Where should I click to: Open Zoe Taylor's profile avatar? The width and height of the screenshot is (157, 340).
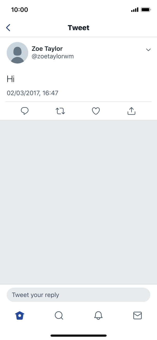point(17,53)
